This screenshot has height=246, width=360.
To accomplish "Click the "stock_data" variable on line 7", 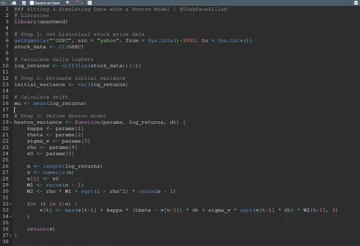I will pos(30,47).
